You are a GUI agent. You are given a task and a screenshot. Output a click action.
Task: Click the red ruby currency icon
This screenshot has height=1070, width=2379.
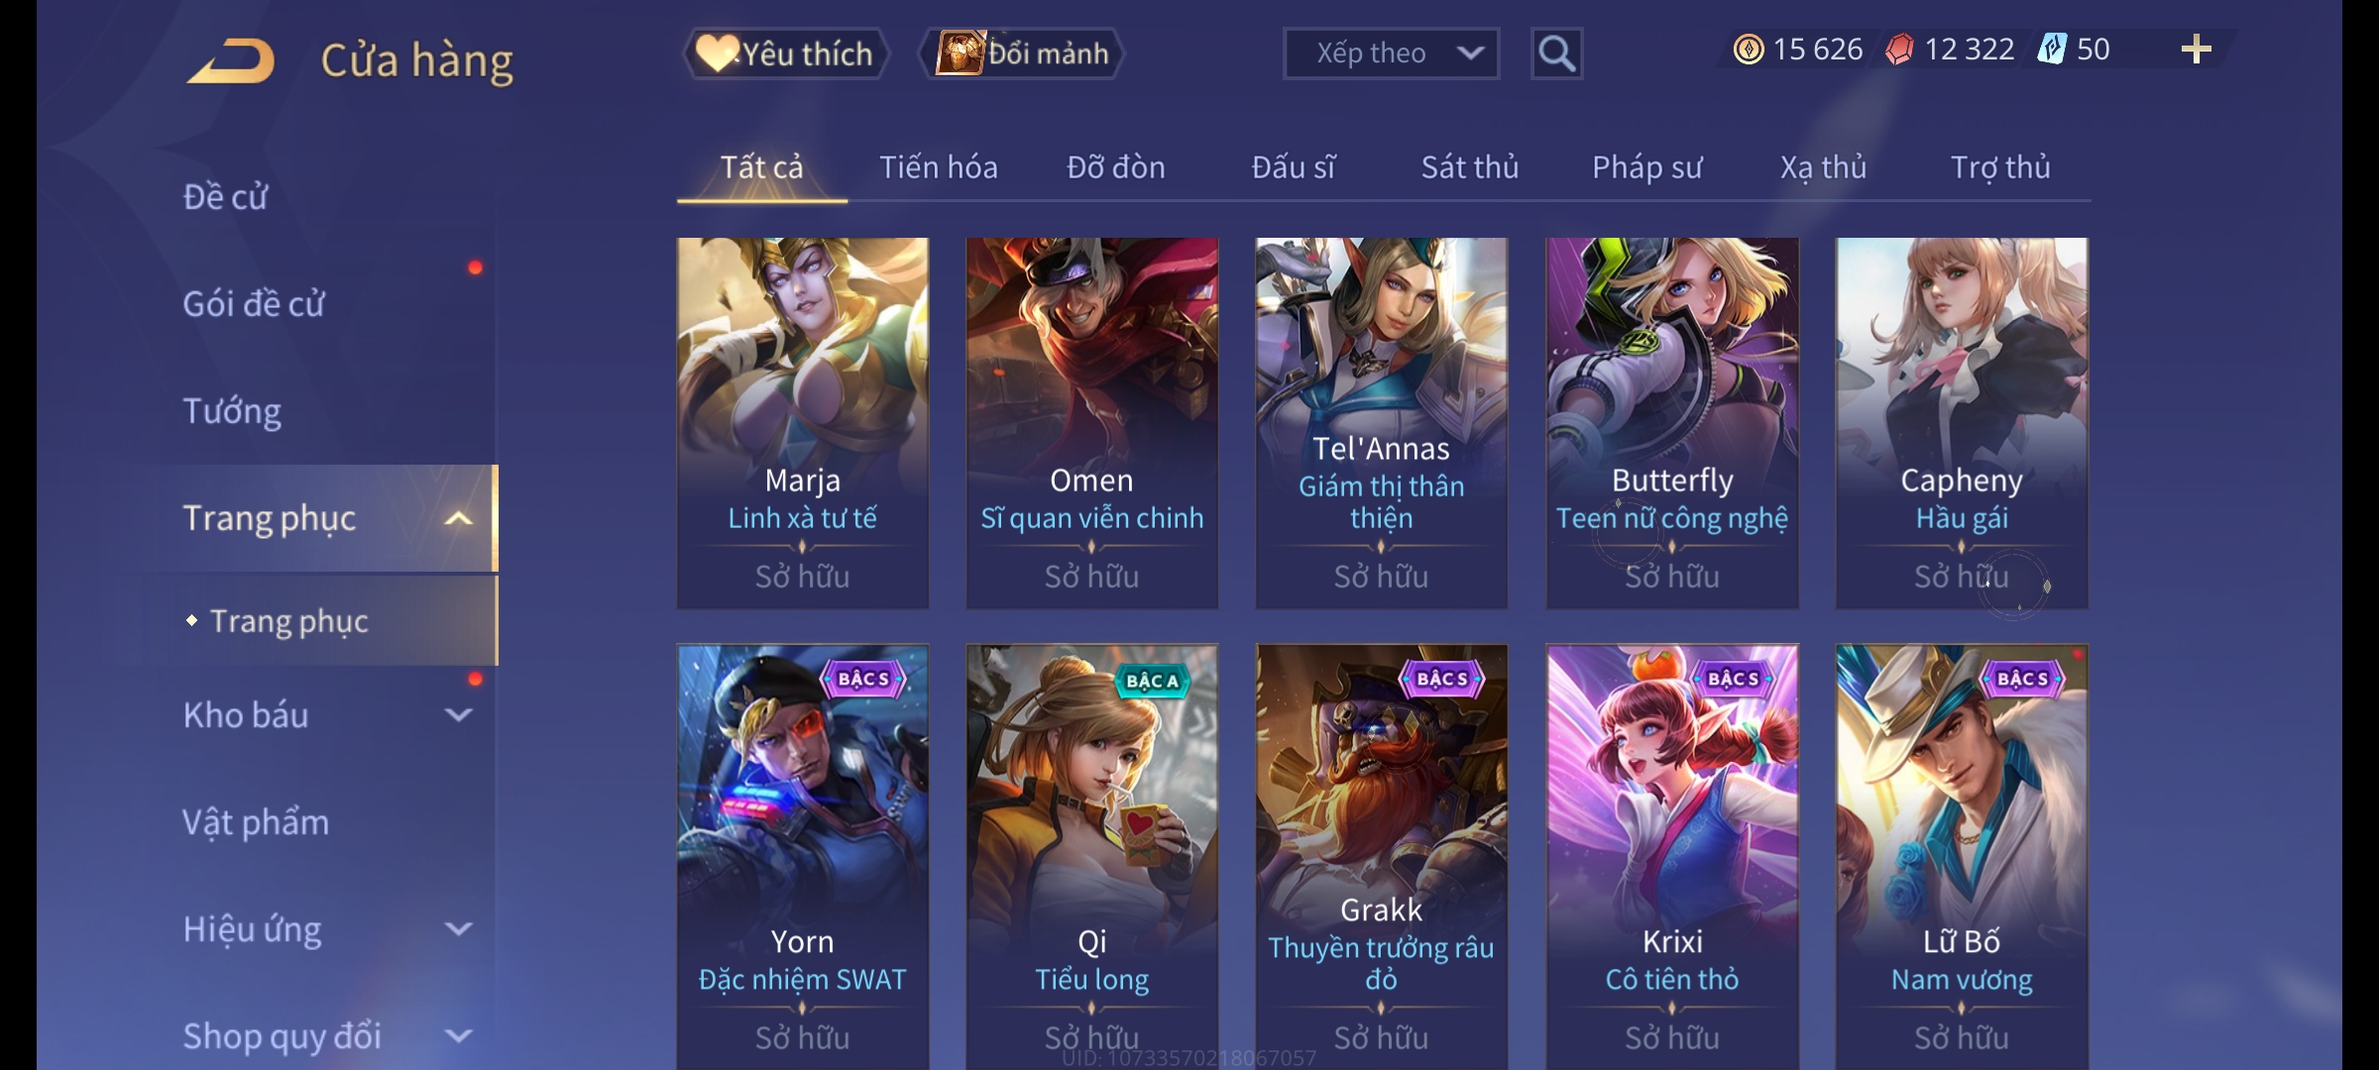click(1899, 50)
